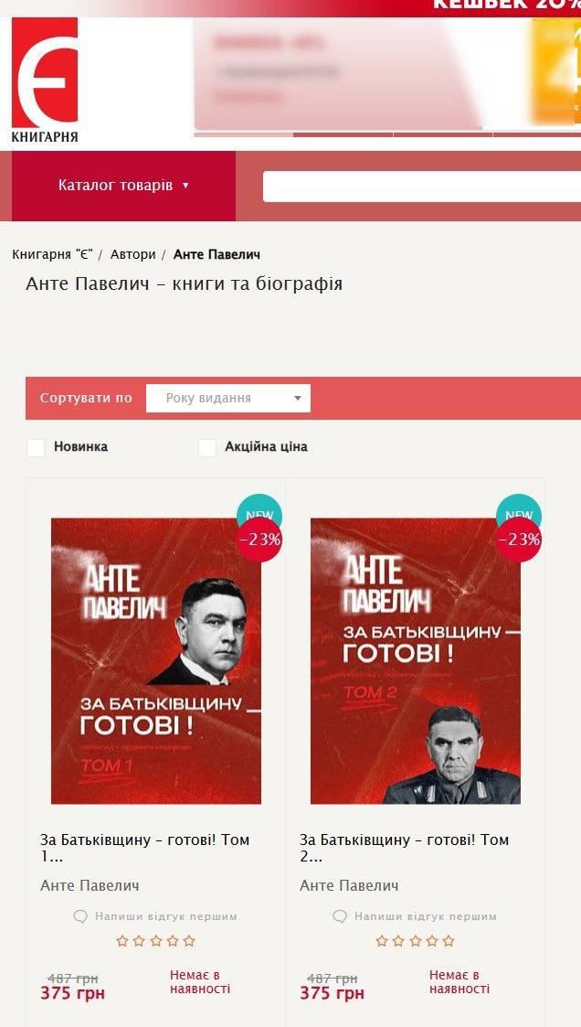Click the review bubble icon under Том 1

pos(80,916)
